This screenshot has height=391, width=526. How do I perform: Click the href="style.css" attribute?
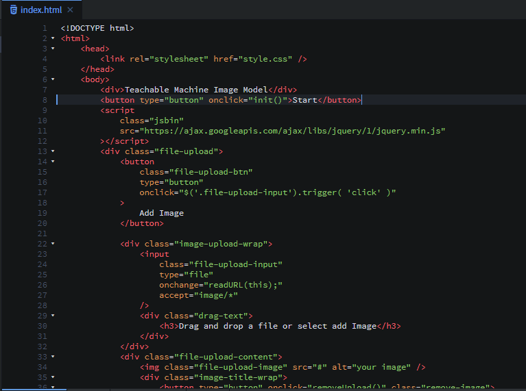click(x=253, y=59)
